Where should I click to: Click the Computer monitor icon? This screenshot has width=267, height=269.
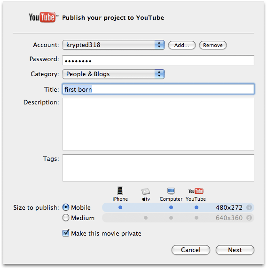[x=171, y=191]
